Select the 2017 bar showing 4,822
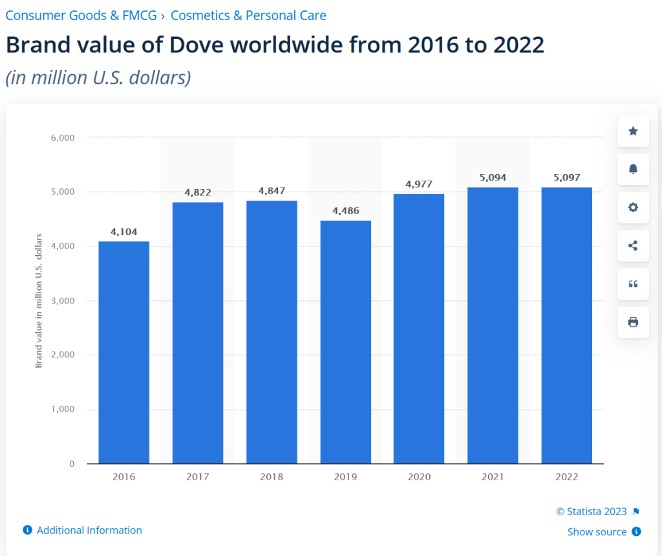 pos(198,333)
